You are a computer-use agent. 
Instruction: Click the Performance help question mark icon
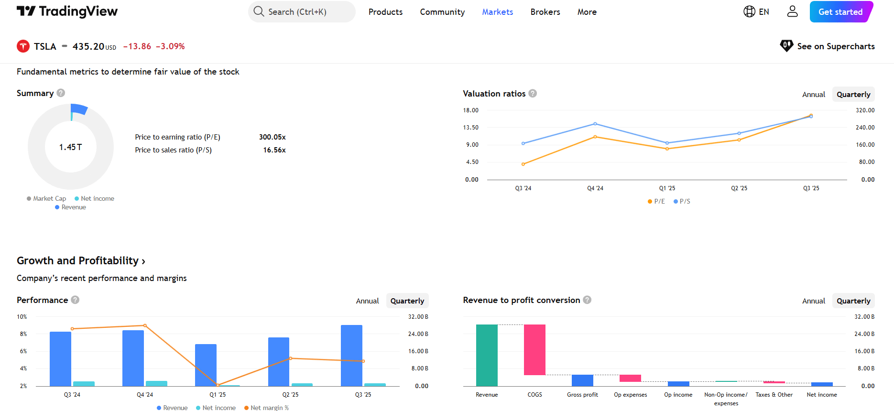click(x=75, y=300)
